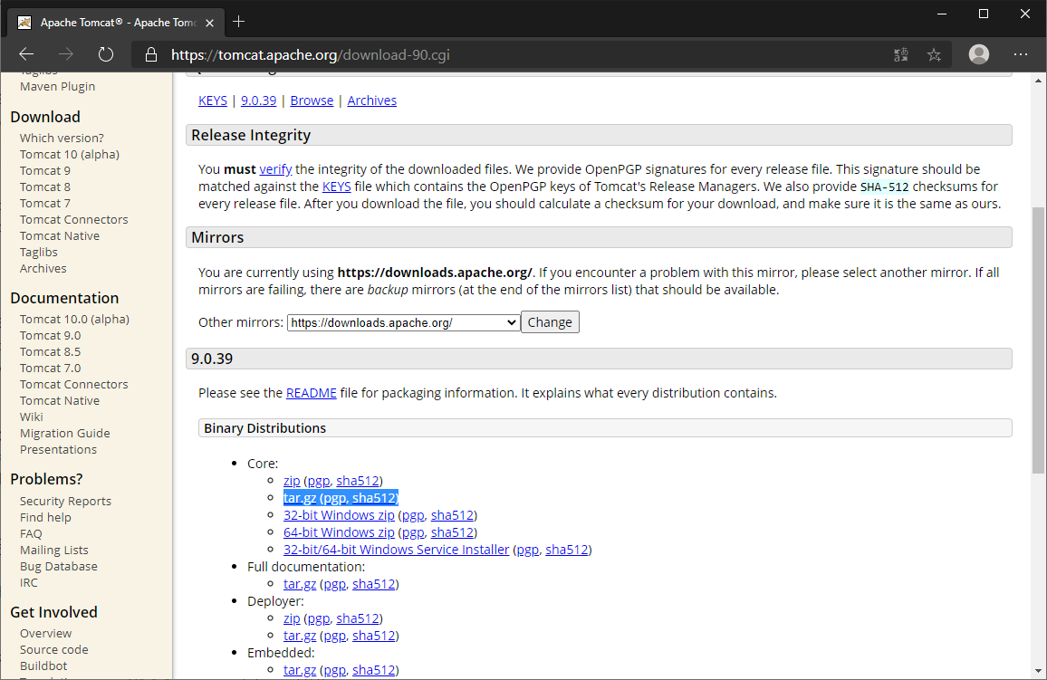Click the scrollbar down arrow
This screenshot has width=1047, height=680.
(1038, 671)
